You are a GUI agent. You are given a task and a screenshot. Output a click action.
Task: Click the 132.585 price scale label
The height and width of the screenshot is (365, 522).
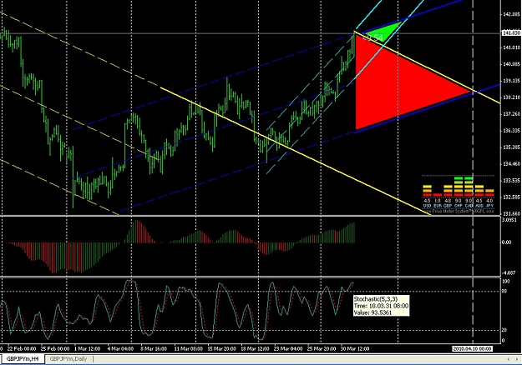[511, 197]
